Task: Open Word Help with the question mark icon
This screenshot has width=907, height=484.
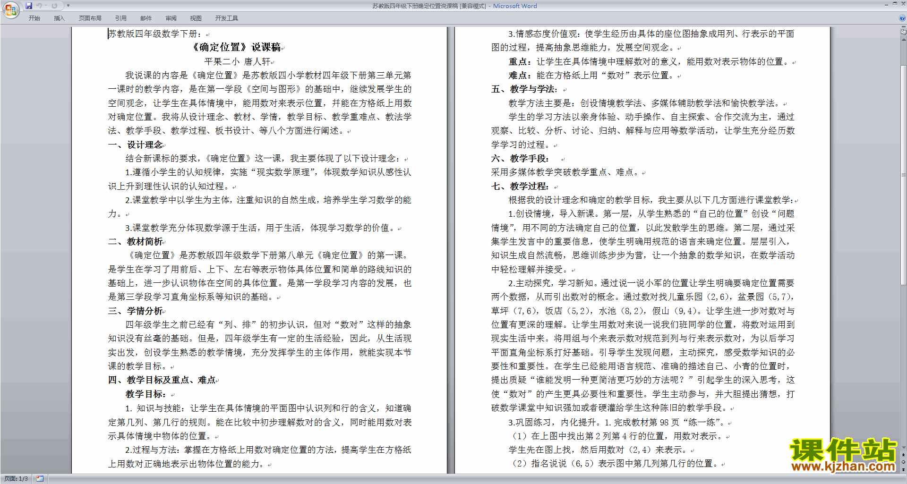Action: (x=902, y=18)
